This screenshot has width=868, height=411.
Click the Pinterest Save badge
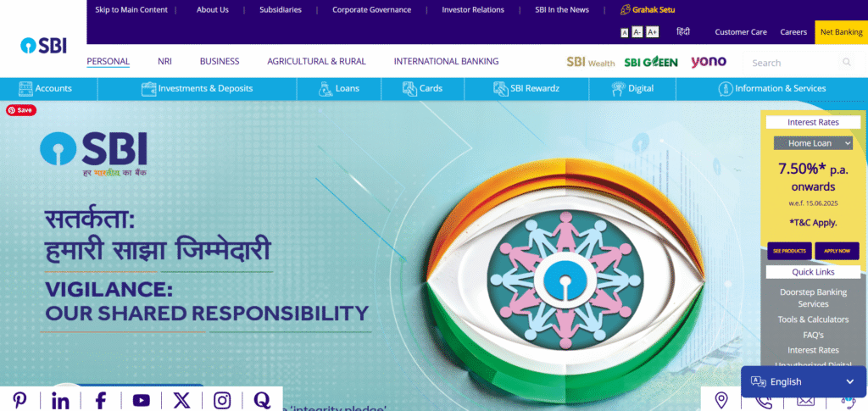coord(21,110)
